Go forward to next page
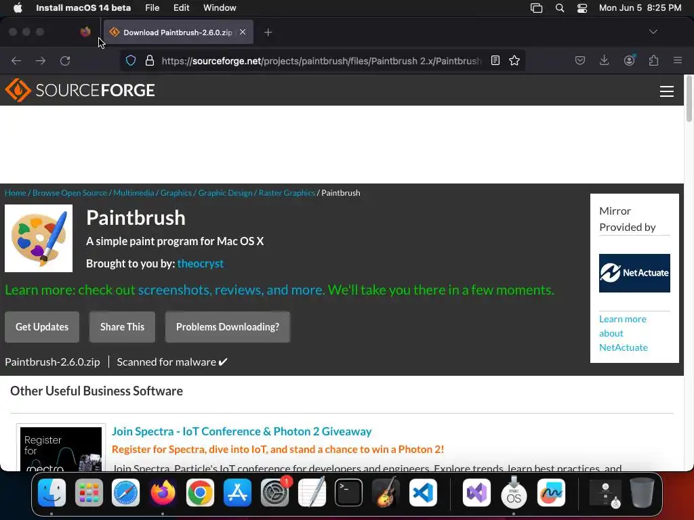 click(x=41, y=60)
